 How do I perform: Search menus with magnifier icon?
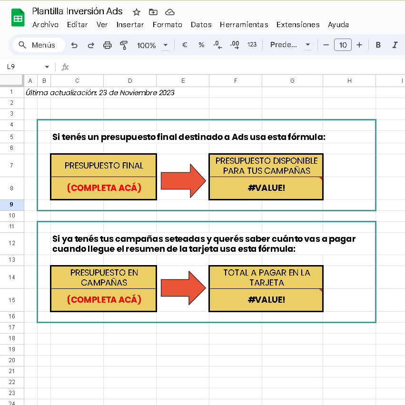click(22, 45)
